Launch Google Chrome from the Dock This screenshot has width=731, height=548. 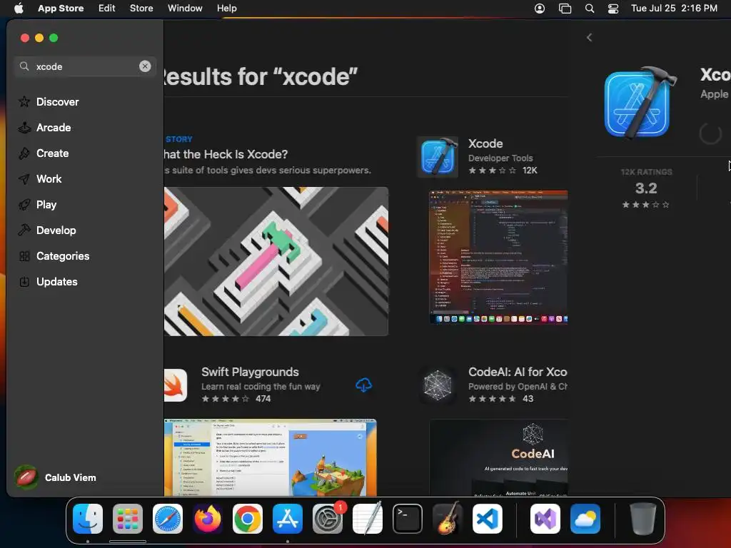click(x=248, y=519)
